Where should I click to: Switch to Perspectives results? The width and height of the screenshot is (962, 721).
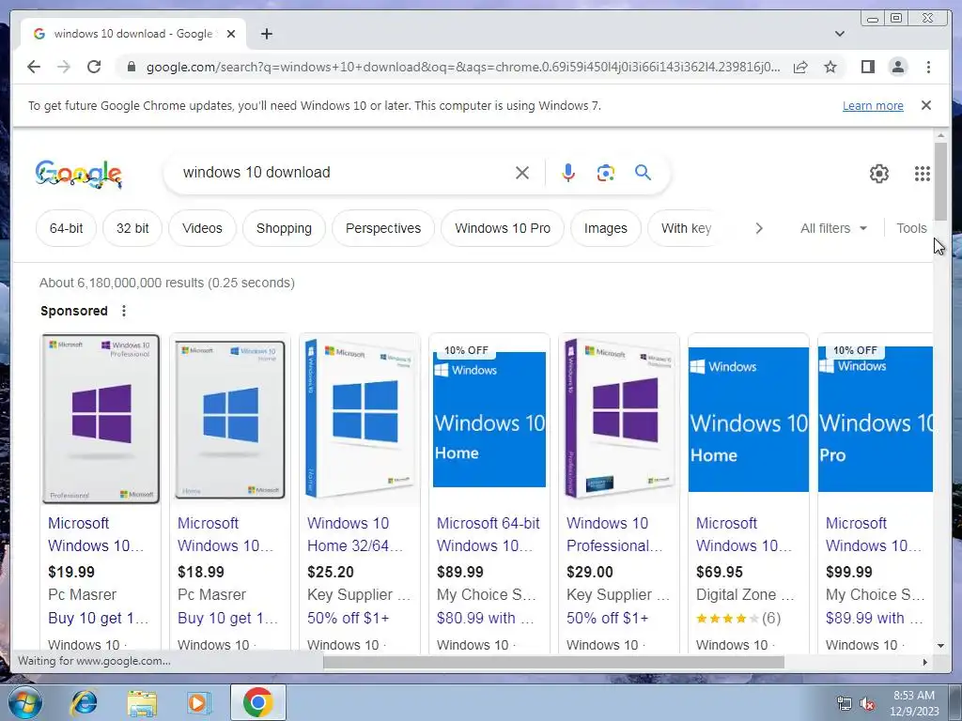coord(383,228)
